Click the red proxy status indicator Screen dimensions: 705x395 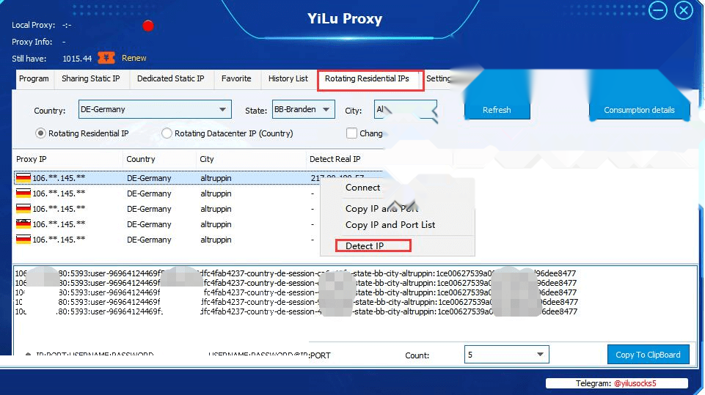click(x=148, y=26)
